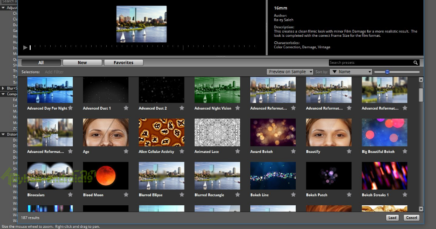This screenshot has height=229, width=436.
Task: Switch to the All tab
Action: (41, 63)
